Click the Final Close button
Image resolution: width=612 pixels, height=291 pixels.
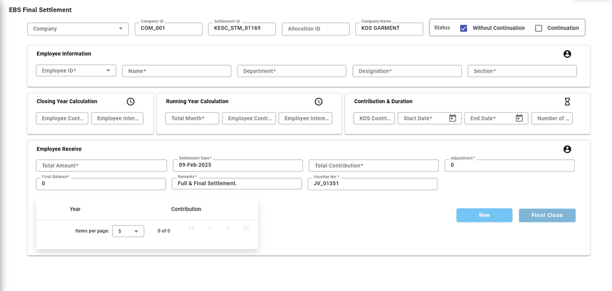(x=547, y=215)
